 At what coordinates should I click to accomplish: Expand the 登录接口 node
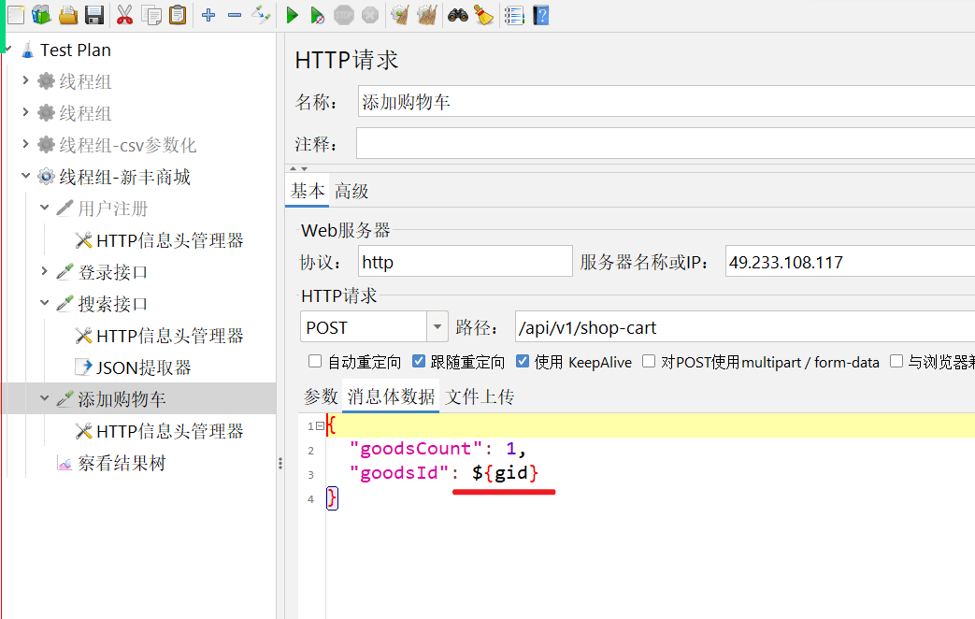(44, 270)
